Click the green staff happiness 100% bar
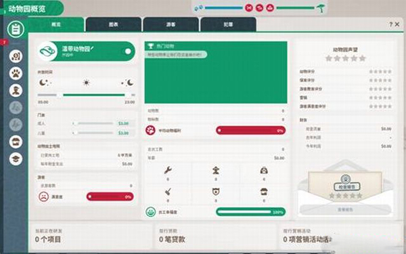The image size is (406, 254). click(x=251, y=212)
